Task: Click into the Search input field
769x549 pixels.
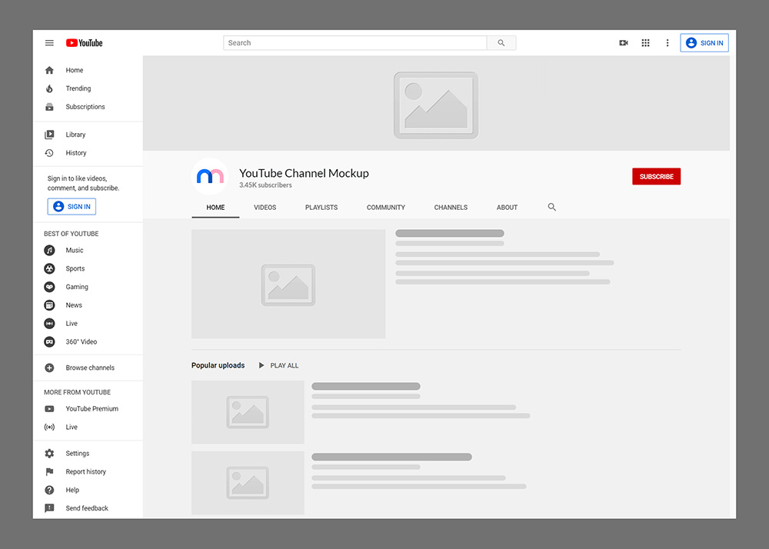Action: click(x=355, y=43)
